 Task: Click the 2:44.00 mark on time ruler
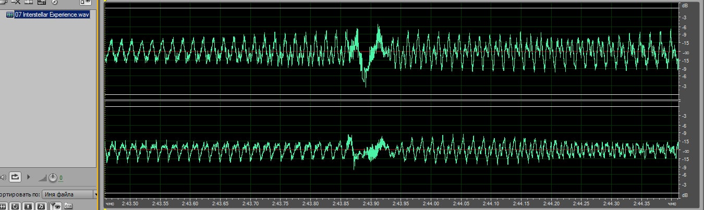[x=431, y=204]
